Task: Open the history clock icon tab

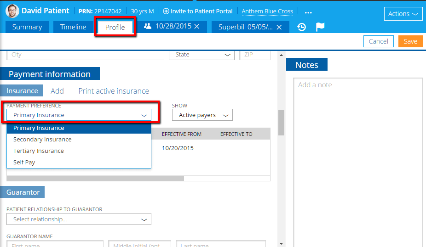Action: pyautogui.click(x=301, y=27)
